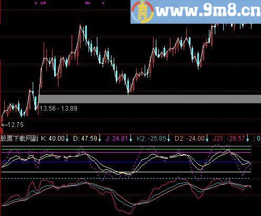Viewport: 261px width, 216px height.
Task: Click the down arrow after J: 24.81
Action: (130, 139)
